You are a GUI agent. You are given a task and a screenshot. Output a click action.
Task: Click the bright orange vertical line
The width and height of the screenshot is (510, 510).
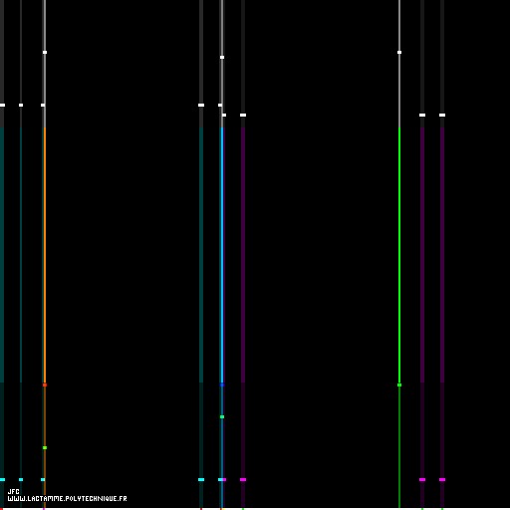[45, 256]
